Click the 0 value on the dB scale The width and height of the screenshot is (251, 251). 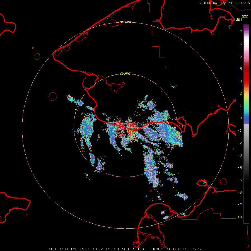[x=241, y=118]
